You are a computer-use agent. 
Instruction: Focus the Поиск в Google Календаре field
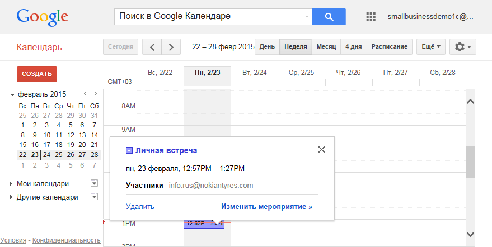pyautogui.click(x=210, y=17)
